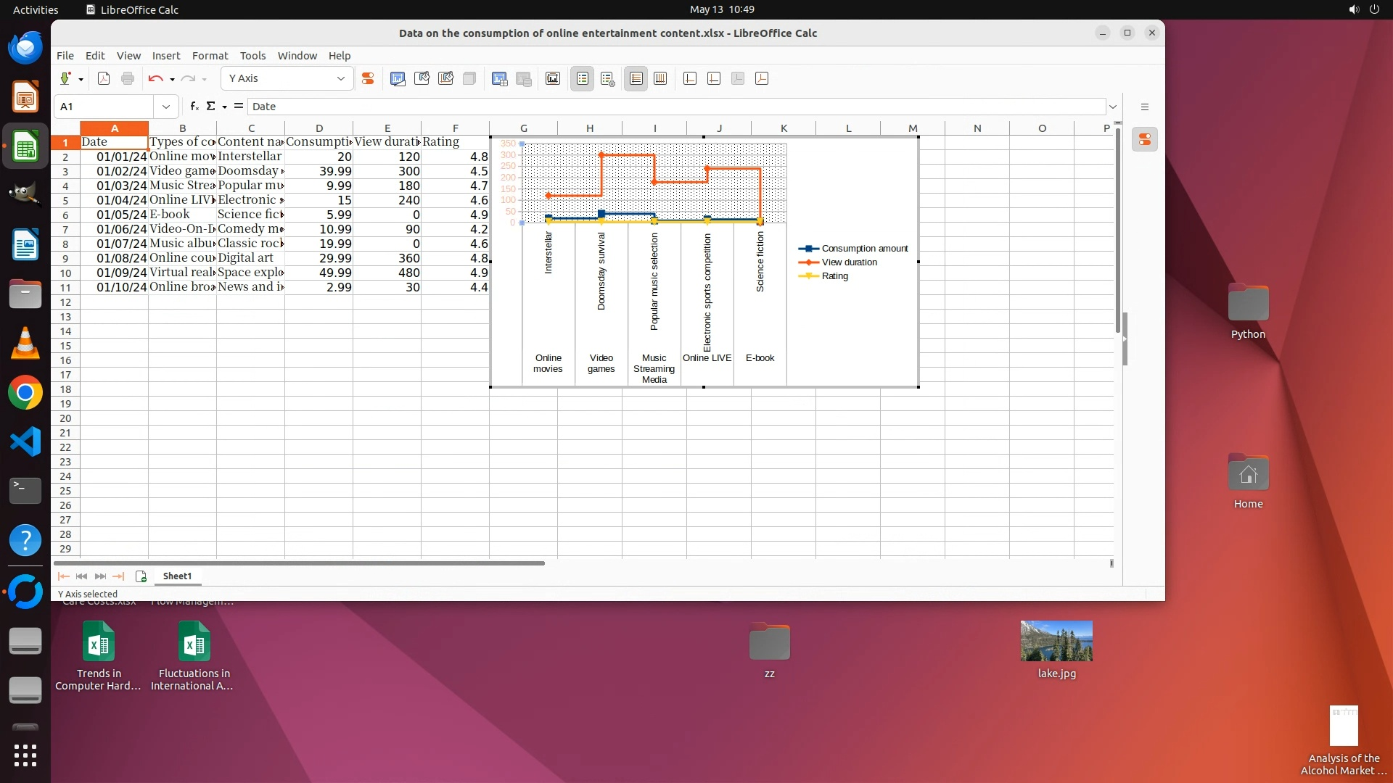
Task: Expand the chart element selector showing Y Axis
Action: coord(340,79)
